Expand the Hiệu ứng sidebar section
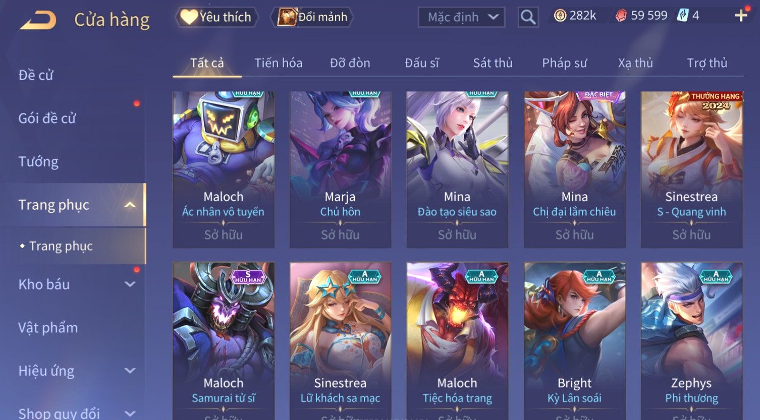Image resolution: width=760 pixels, height=420 pixels. (x=130, y=371)
